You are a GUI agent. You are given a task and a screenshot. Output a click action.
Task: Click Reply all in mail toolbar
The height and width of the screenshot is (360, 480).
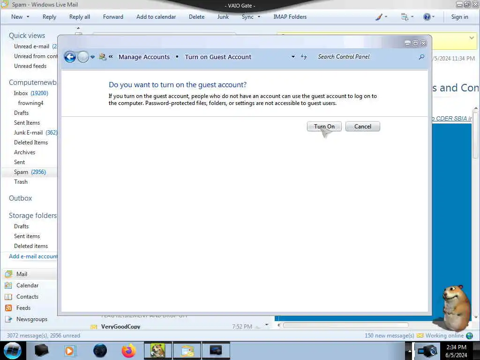(80, 17)
